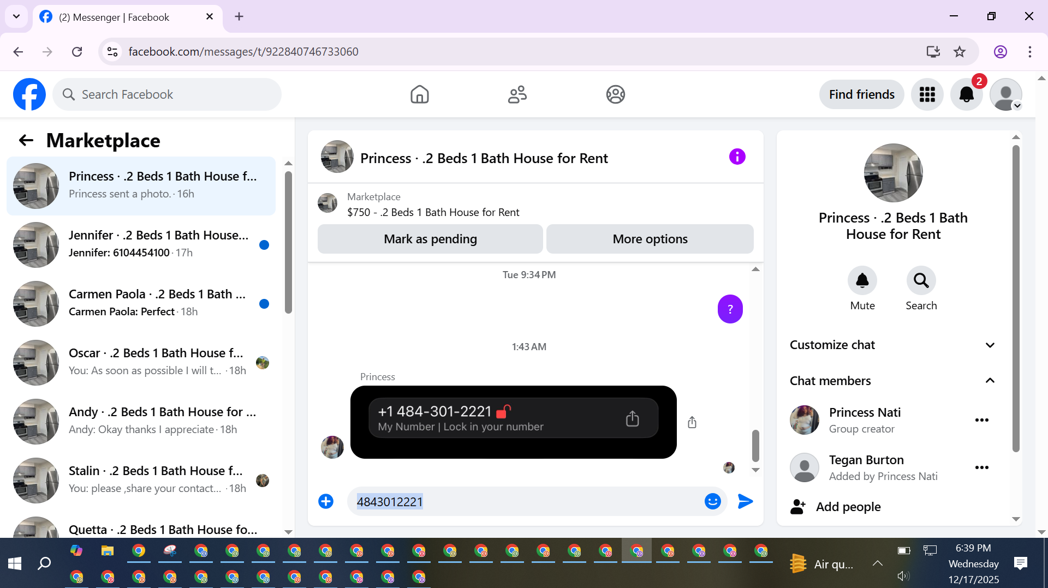
Task: Bookmark this page with star icon
Action: point(959,52)
